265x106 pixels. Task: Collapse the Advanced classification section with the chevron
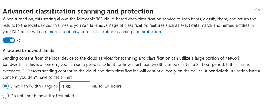coord(256,10)
